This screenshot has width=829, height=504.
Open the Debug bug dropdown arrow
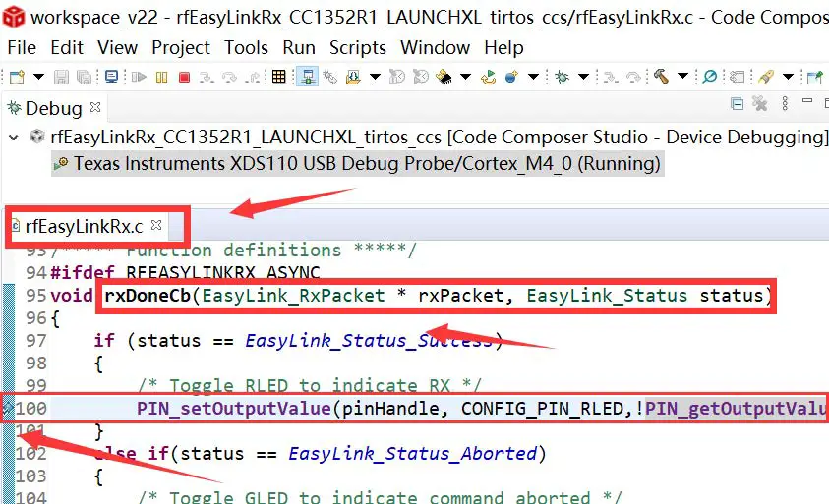coord(584,78)
